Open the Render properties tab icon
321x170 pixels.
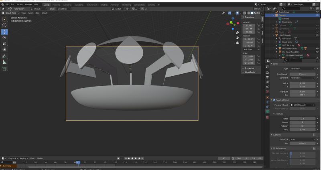click(267, 73)
